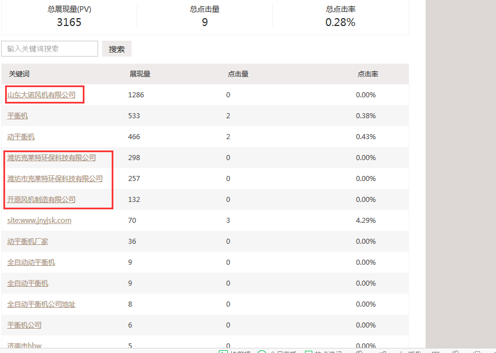Click the 动平衡机厂家 keyword link

click(x=28, y=242)
